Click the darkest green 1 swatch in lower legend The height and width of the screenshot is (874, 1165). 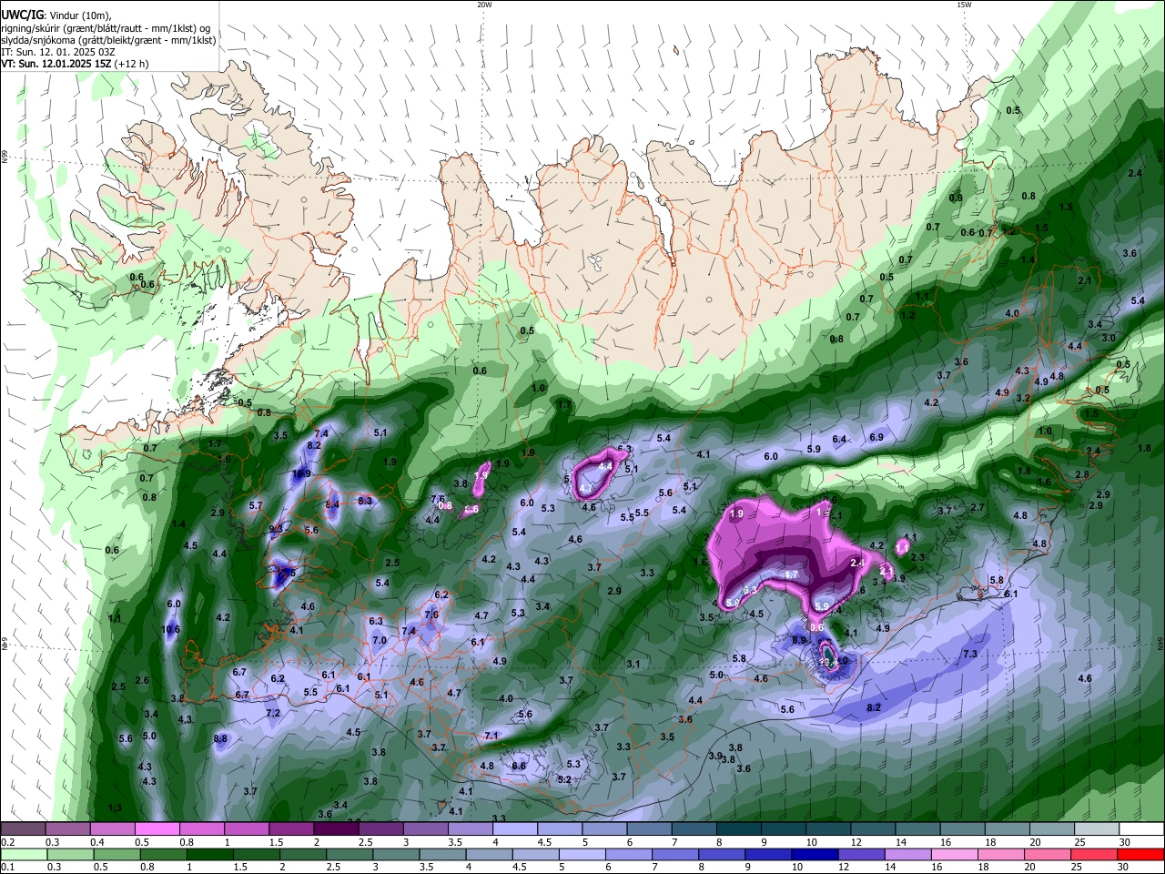point(210,855)
